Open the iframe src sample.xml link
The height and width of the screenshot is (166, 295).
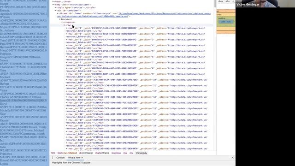tap(134, 15)
